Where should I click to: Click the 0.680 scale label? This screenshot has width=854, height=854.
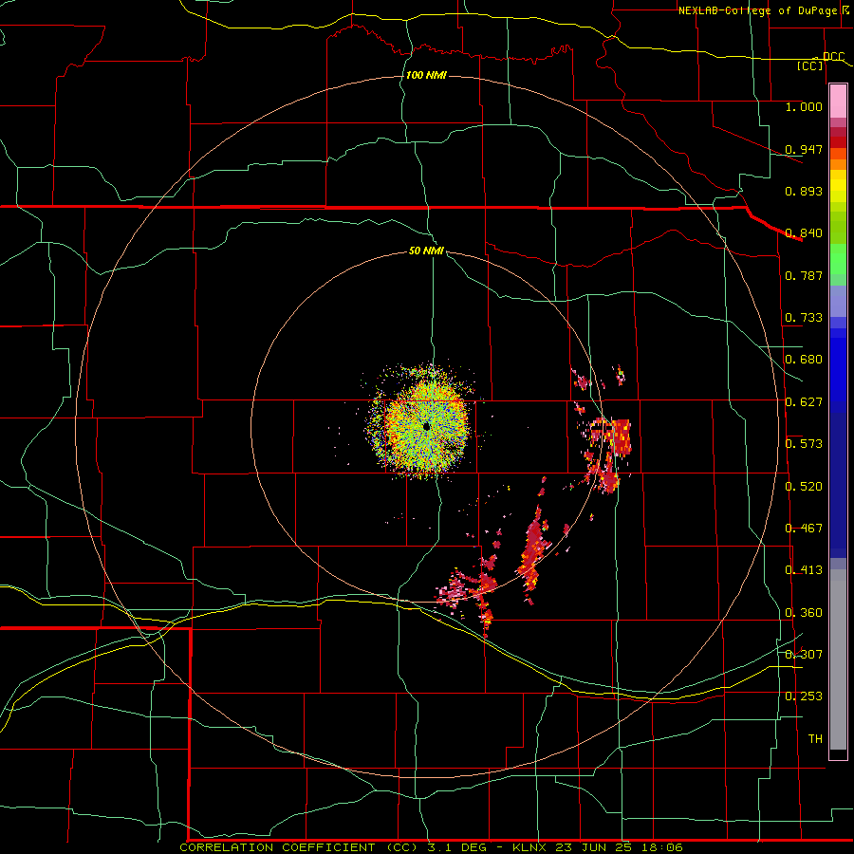[x=804, y=359]
